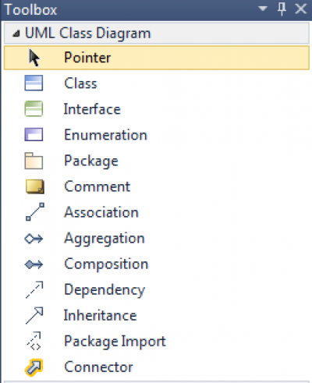
Task: Pick the Class shape icon
Action: 34,83
